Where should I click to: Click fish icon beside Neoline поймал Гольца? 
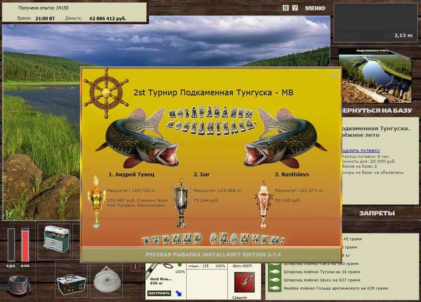(x=274, y=288)
